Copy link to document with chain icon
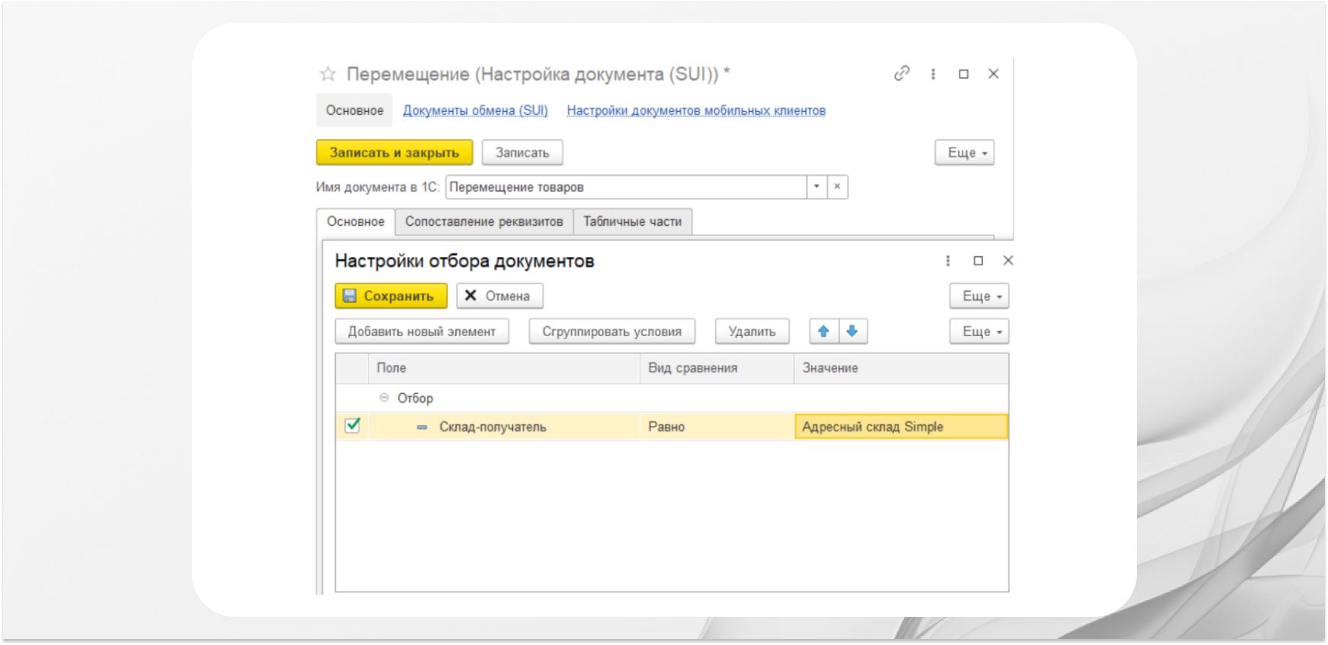This screenshot has height=645, width=1328. [902, 74]
